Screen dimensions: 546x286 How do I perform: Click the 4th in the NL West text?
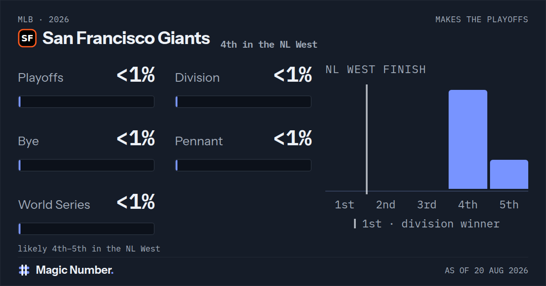(x=269, y=44)
